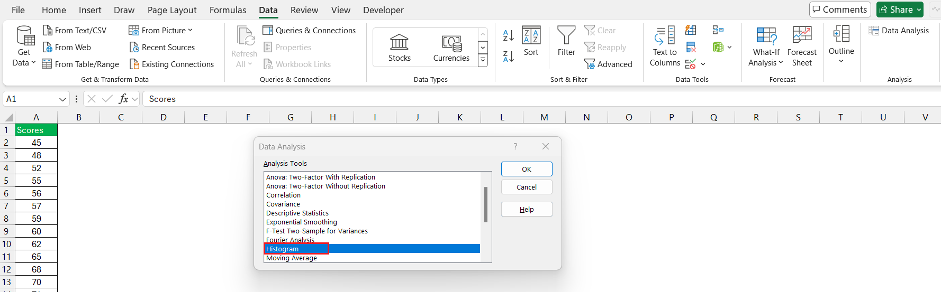Image resolution: width=941 pixels, height=292 pixels.
Task: Open Recent Sources
Action: [162, 48]
